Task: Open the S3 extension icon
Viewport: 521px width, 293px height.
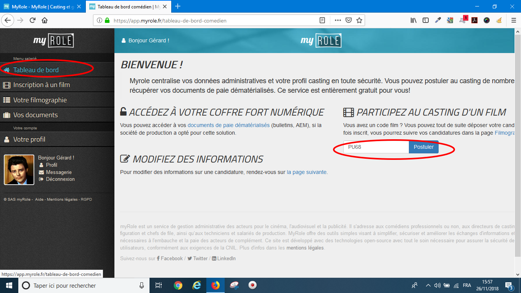Action: click(x=450, y=20)
